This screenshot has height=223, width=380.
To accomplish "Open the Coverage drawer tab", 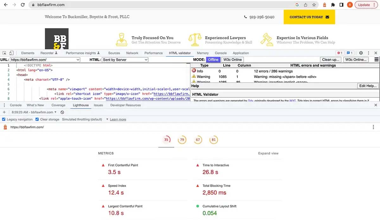I will (58, 105).
